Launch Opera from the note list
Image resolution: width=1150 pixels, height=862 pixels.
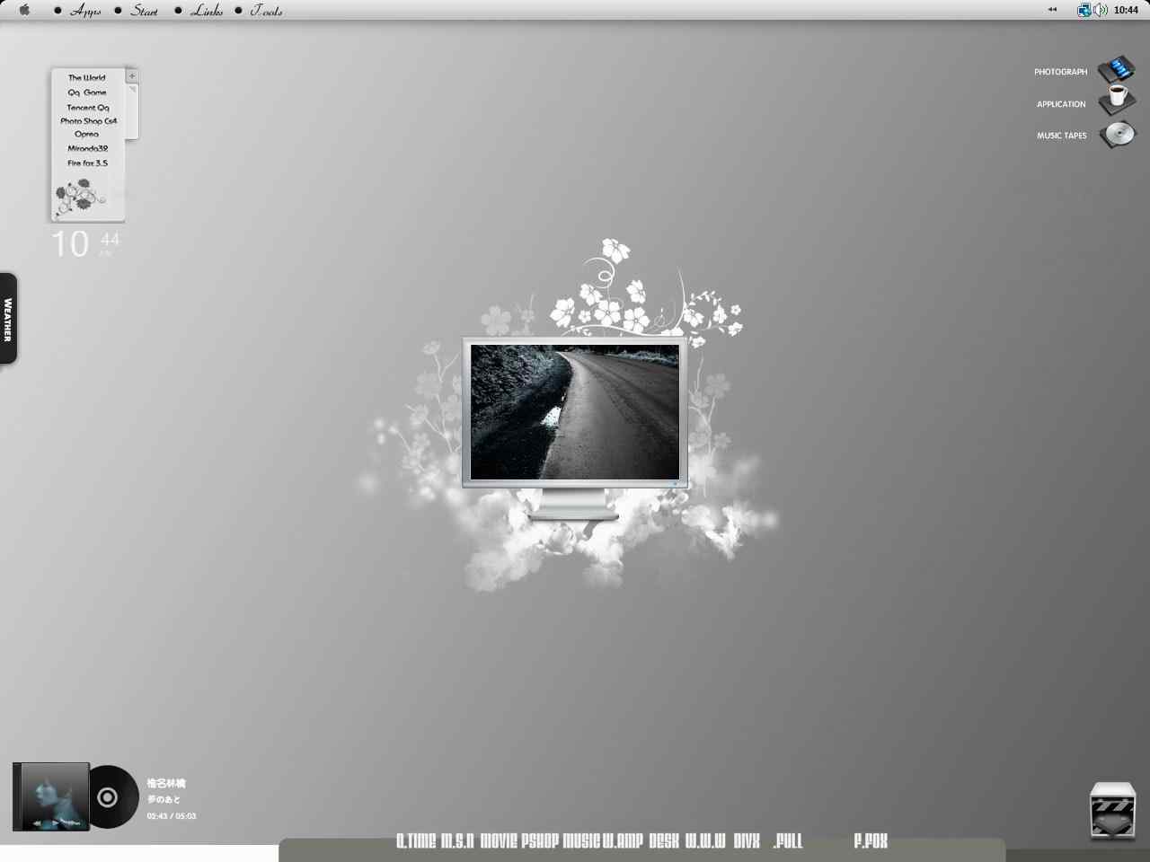(87, 135)
